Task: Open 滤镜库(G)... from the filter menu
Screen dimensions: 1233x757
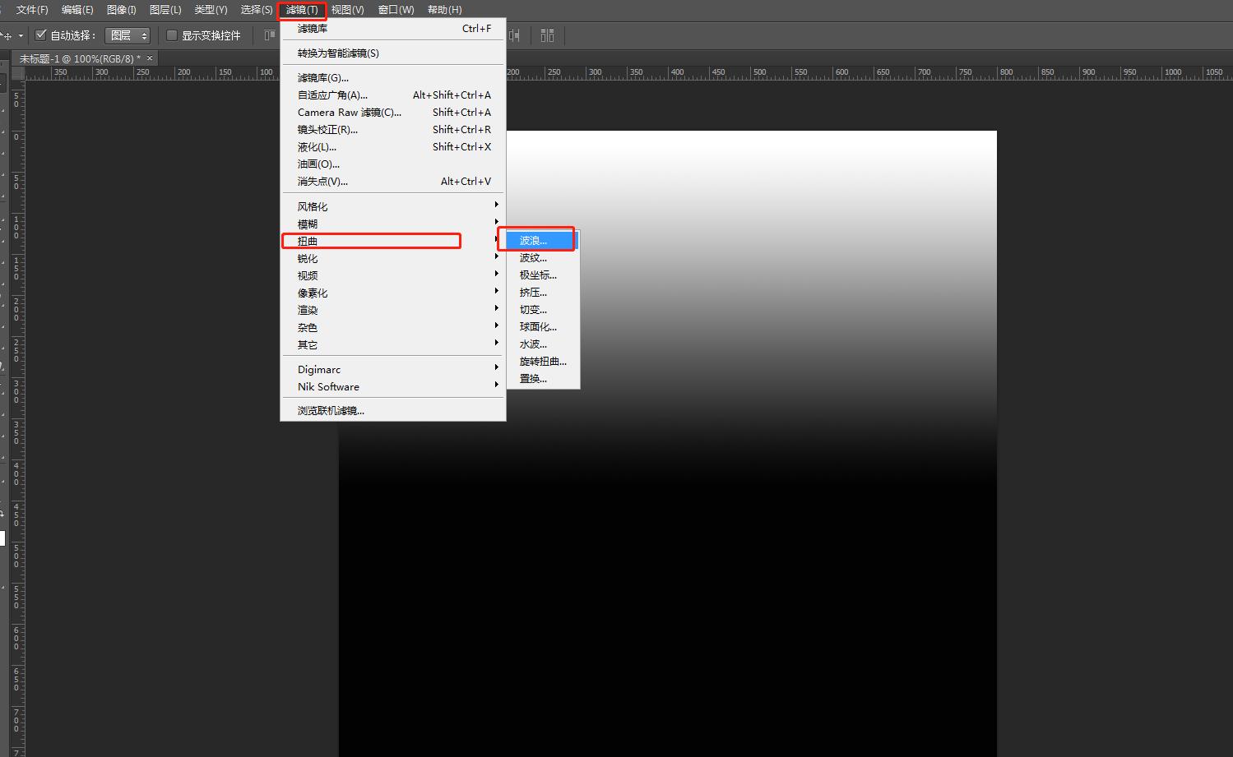Action: coord(393,78)
